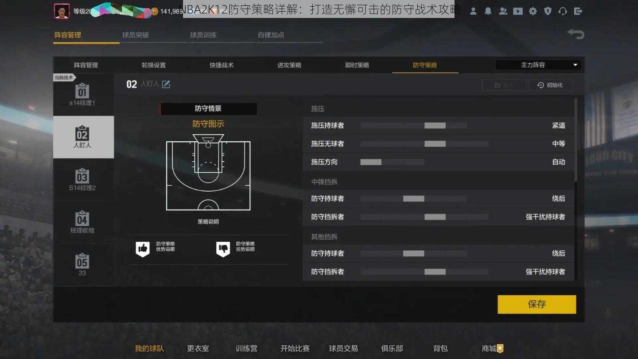Click the thumbs-up advantages icon
Image resolution: width=638 pixels, height=359 pixels.
[x=143, y=249]
